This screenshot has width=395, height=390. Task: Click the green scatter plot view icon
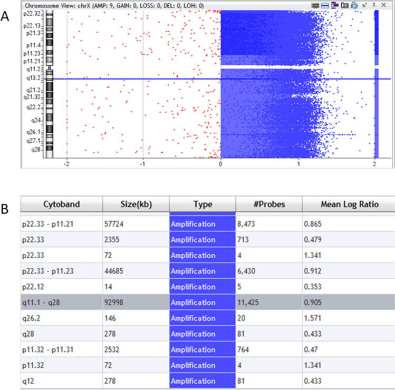[x=315, y=5]
